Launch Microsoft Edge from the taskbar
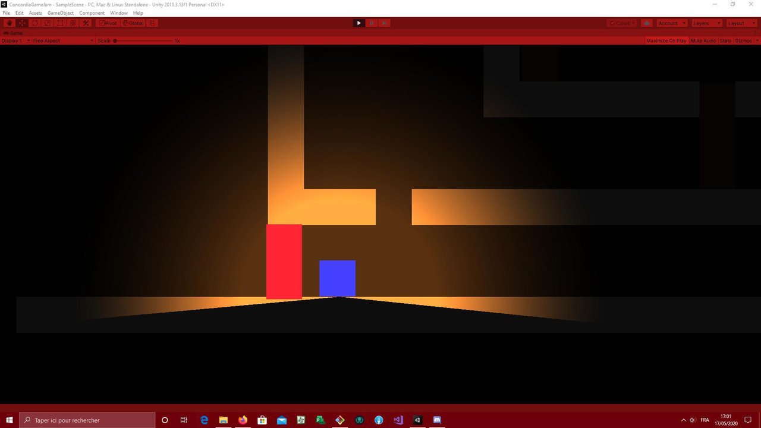 pos(204,420)
